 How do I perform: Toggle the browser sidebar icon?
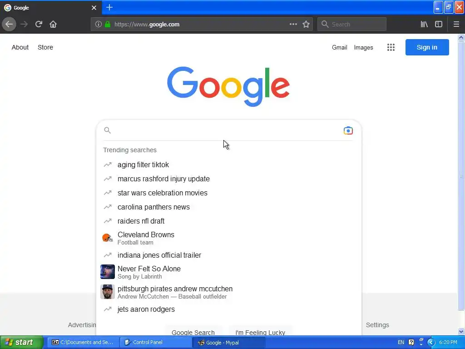[439, 25]
